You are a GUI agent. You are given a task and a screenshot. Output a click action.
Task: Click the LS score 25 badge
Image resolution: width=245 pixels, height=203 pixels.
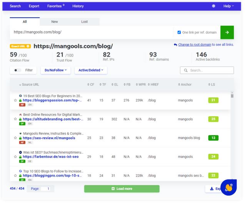coord(213,119)
